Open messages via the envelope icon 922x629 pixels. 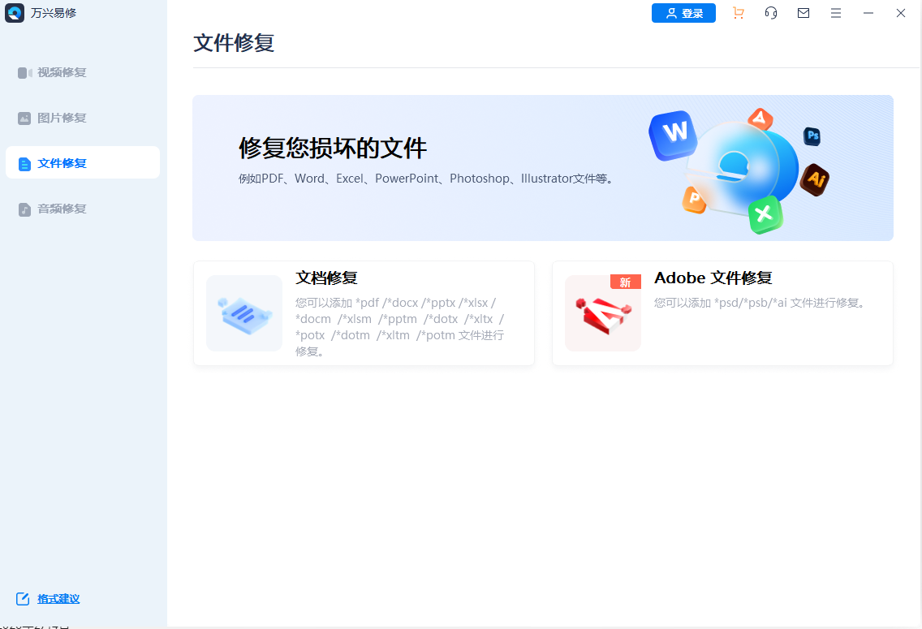coord(804,13)
